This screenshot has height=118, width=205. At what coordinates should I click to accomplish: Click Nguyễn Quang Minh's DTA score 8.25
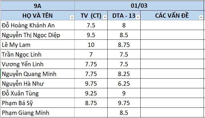[x=124, y=74]
